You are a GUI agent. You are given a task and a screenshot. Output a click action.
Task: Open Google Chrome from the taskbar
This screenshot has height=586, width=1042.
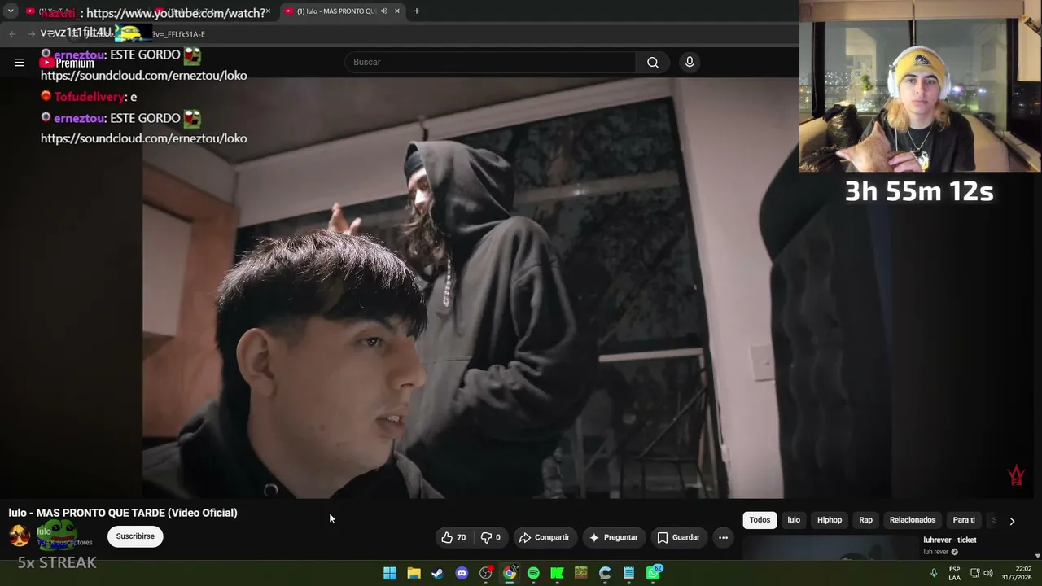(x=510, y=573)
